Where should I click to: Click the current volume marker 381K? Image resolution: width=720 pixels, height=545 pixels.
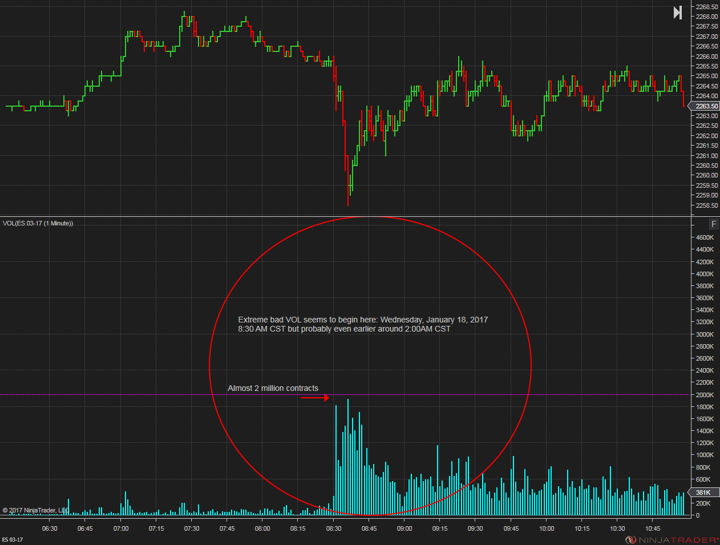[704, 492]
